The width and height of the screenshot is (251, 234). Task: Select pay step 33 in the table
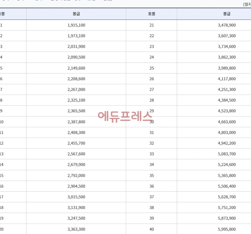pyautogui.click(x=152, y=154)
